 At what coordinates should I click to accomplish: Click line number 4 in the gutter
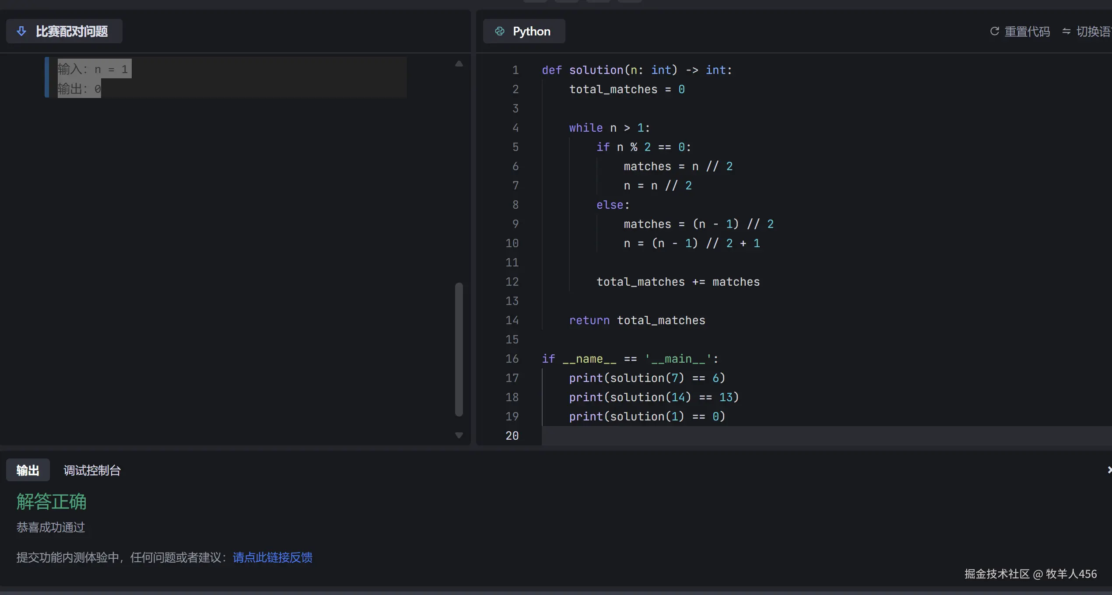515,128
